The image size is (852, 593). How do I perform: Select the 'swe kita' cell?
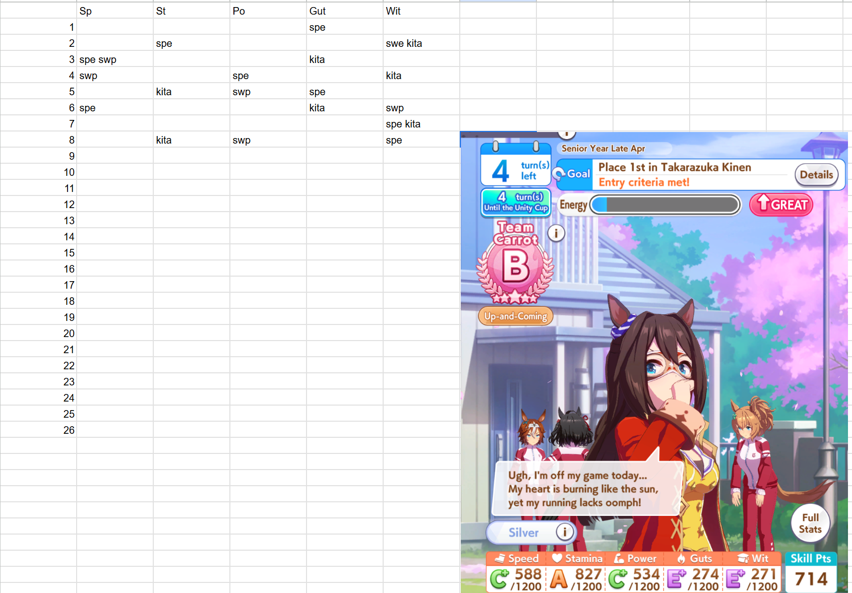point(421,43)
